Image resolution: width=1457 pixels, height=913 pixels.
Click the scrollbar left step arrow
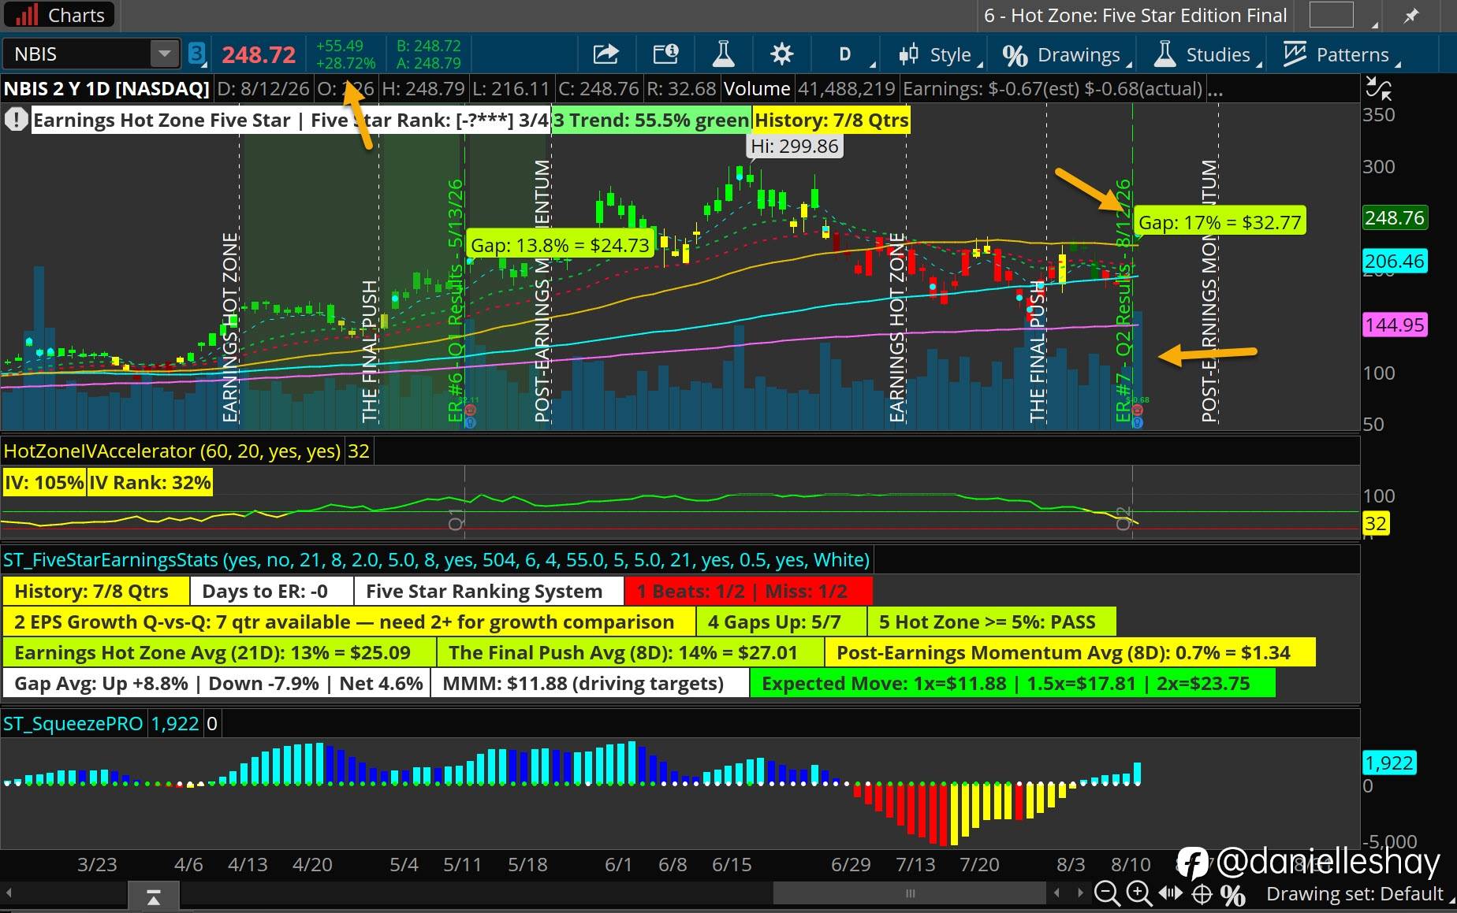pos(1057,893)
